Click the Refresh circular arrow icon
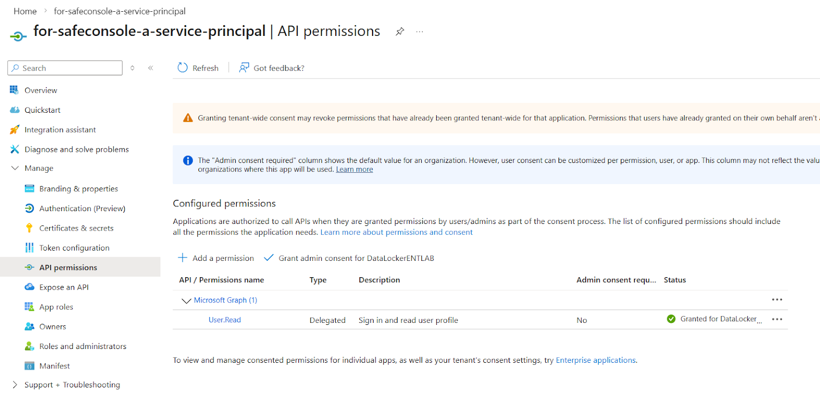 (x=182, y=68)
